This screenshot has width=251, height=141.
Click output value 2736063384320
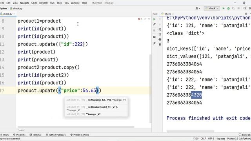coord(184,95)
